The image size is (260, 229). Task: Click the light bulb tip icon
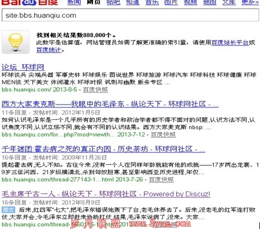coord(16,42)
